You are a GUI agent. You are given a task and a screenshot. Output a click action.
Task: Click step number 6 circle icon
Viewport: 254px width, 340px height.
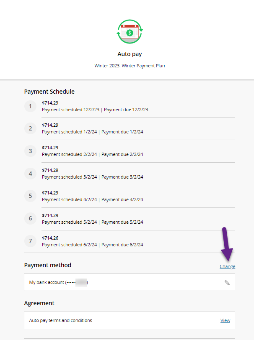(x=31, y=218)
